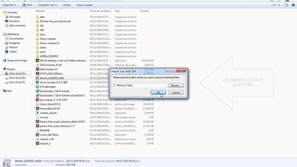The width and height of the screenshot is (297, 167).
Task: Select winrar-x64-561es installer icon
Action: click(38, 135)
